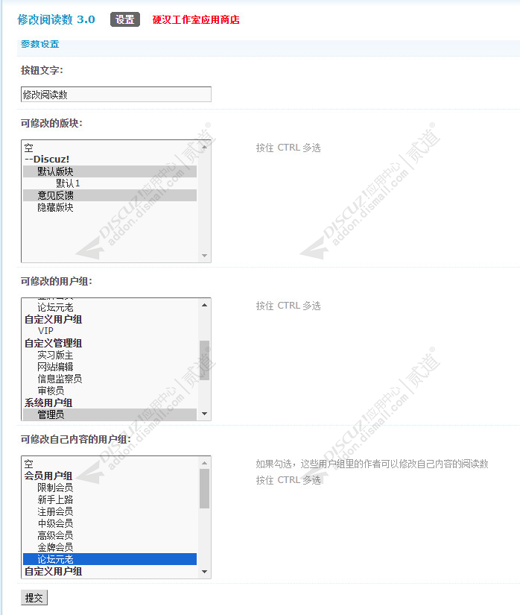The width and height of the screenshot is (520, 615).
Task: Select 金牌会员 option
Action: click(x=110, y=548)
